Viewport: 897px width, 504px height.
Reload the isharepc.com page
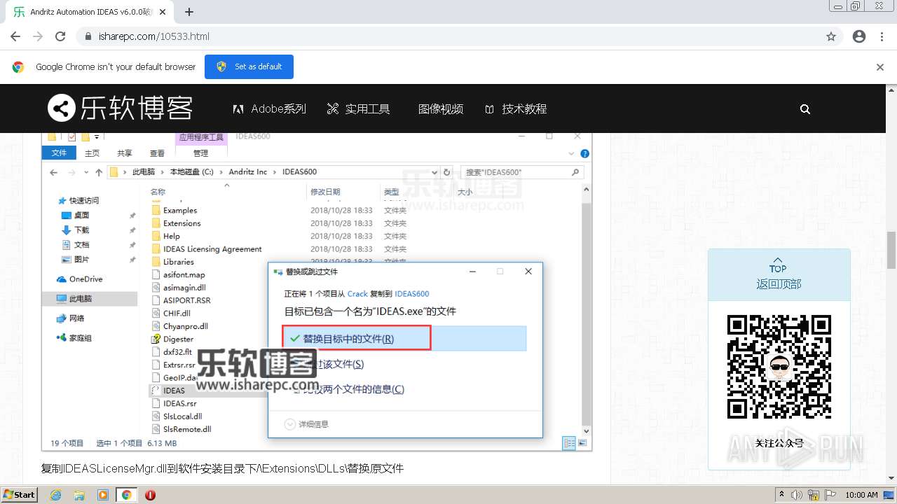pyautogui.click(x=60, y=36)
